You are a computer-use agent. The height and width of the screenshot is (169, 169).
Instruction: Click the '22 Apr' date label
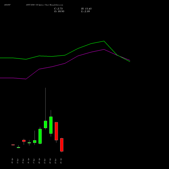click(50, 161)
